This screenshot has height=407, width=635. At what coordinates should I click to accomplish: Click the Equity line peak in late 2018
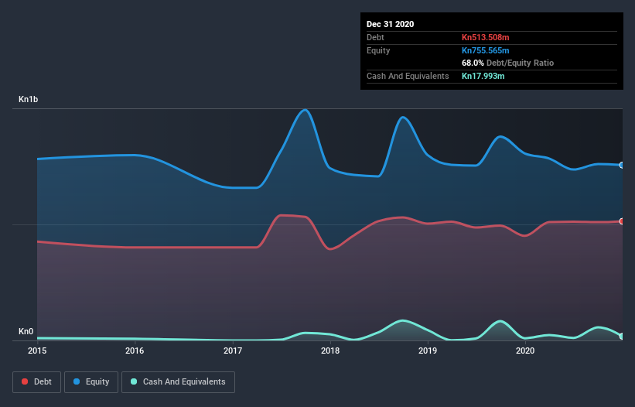tap(402, 118)
